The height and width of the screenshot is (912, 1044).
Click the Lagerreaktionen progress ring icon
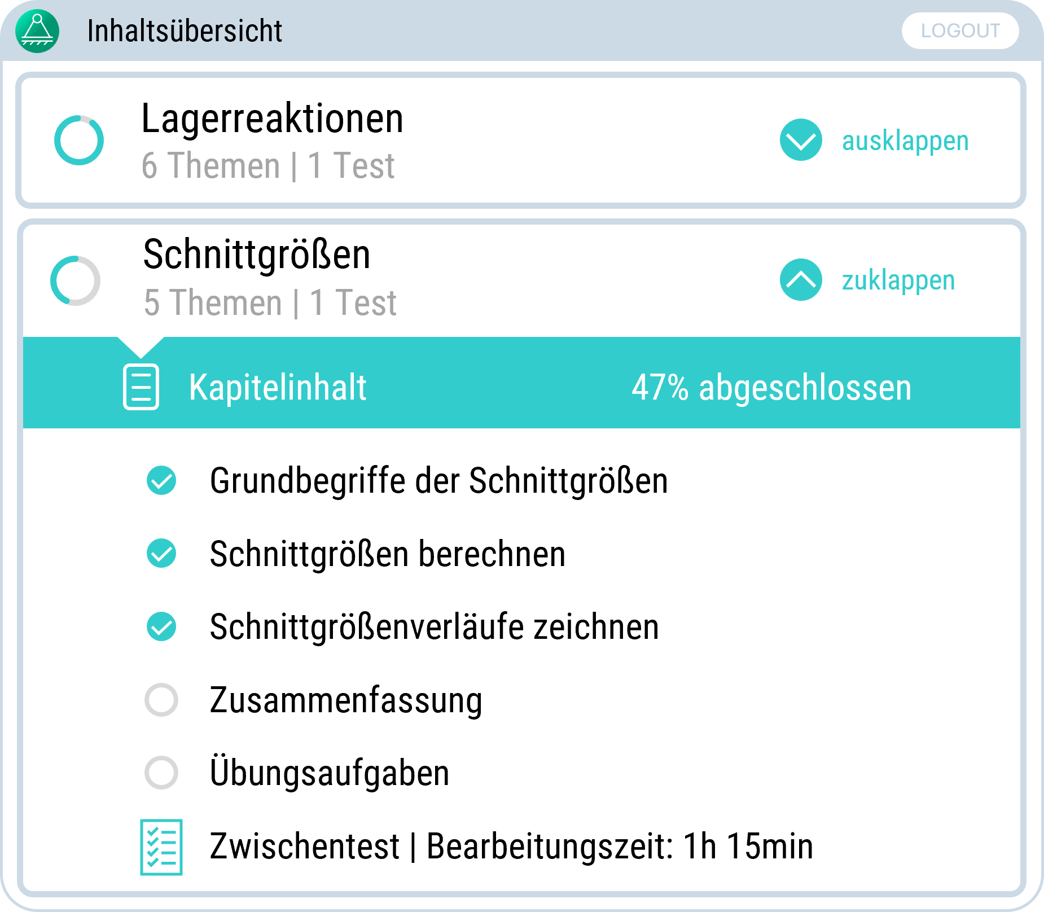tap(79, 141)
